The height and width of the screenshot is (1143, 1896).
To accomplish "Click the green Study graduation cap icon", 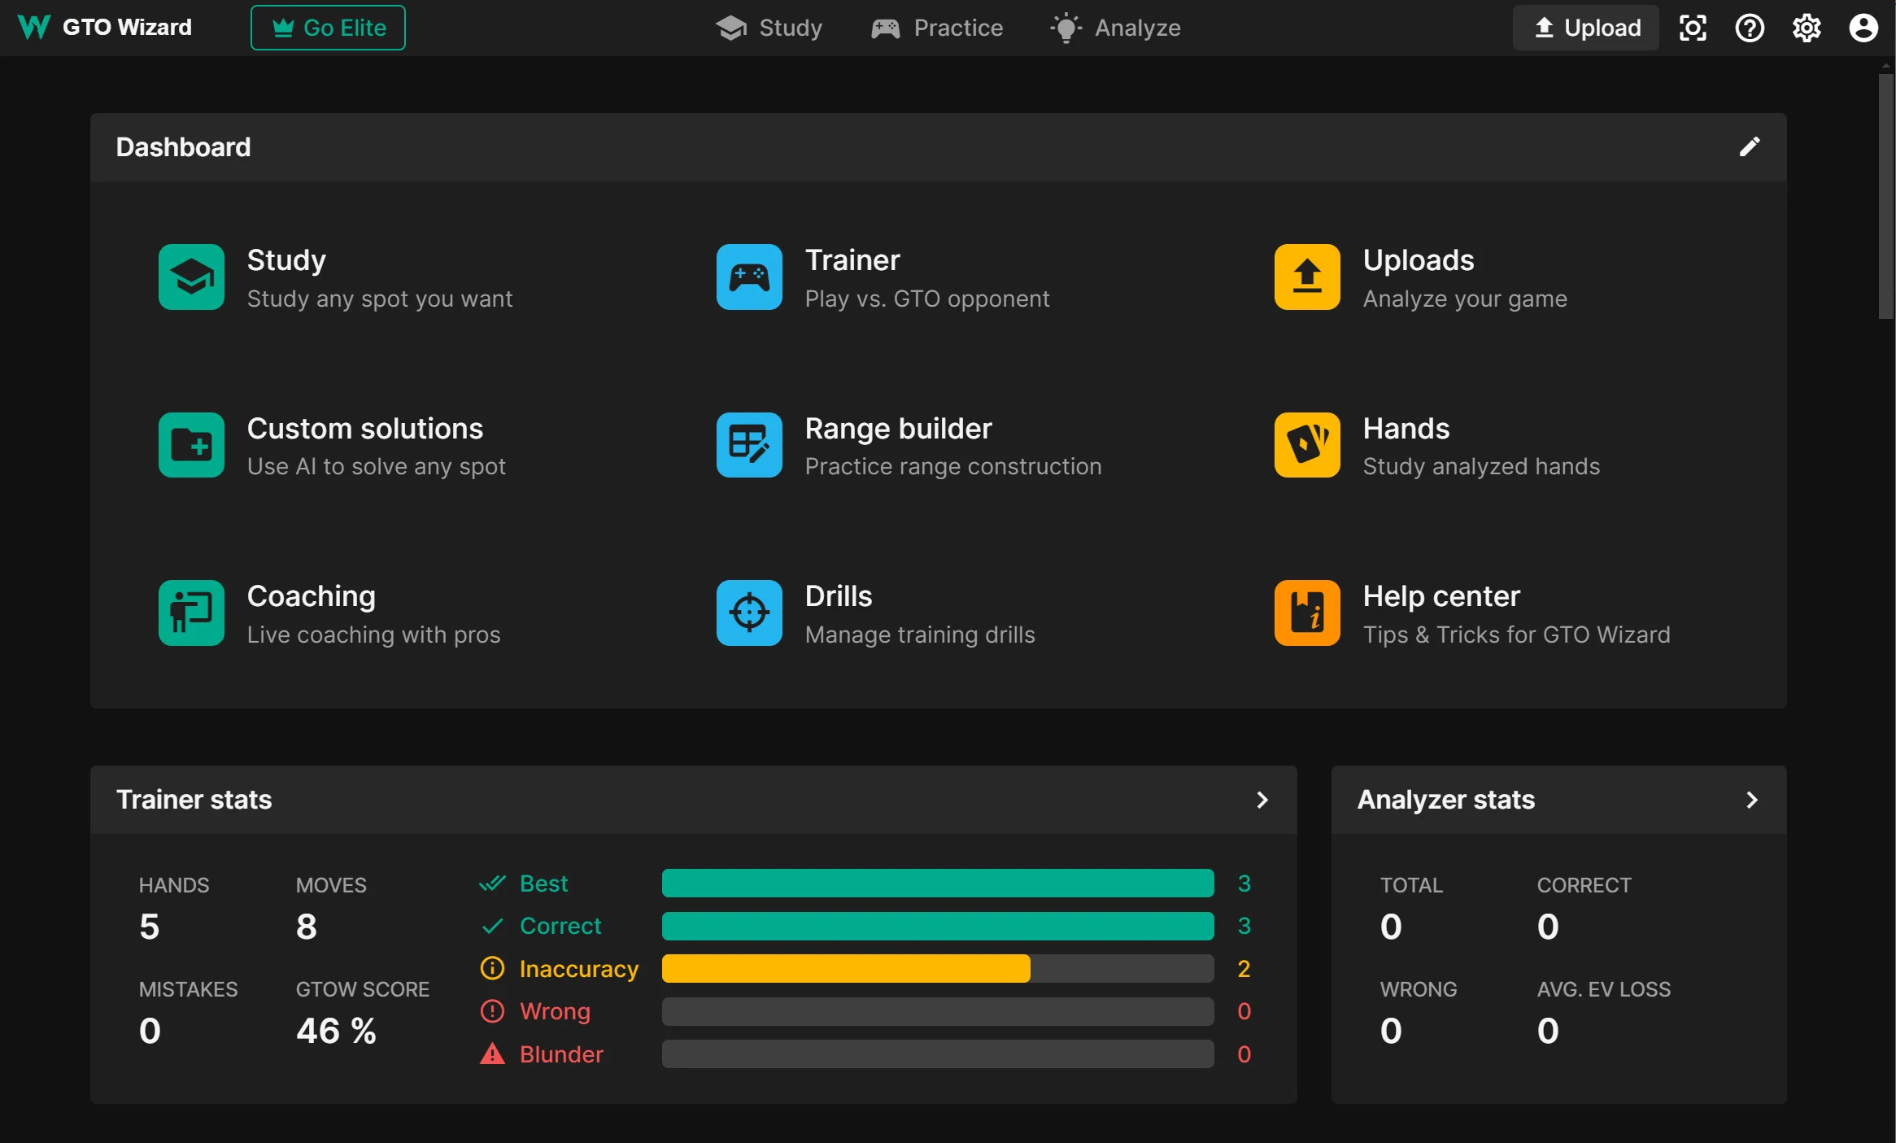I will (x=191, y=277).
